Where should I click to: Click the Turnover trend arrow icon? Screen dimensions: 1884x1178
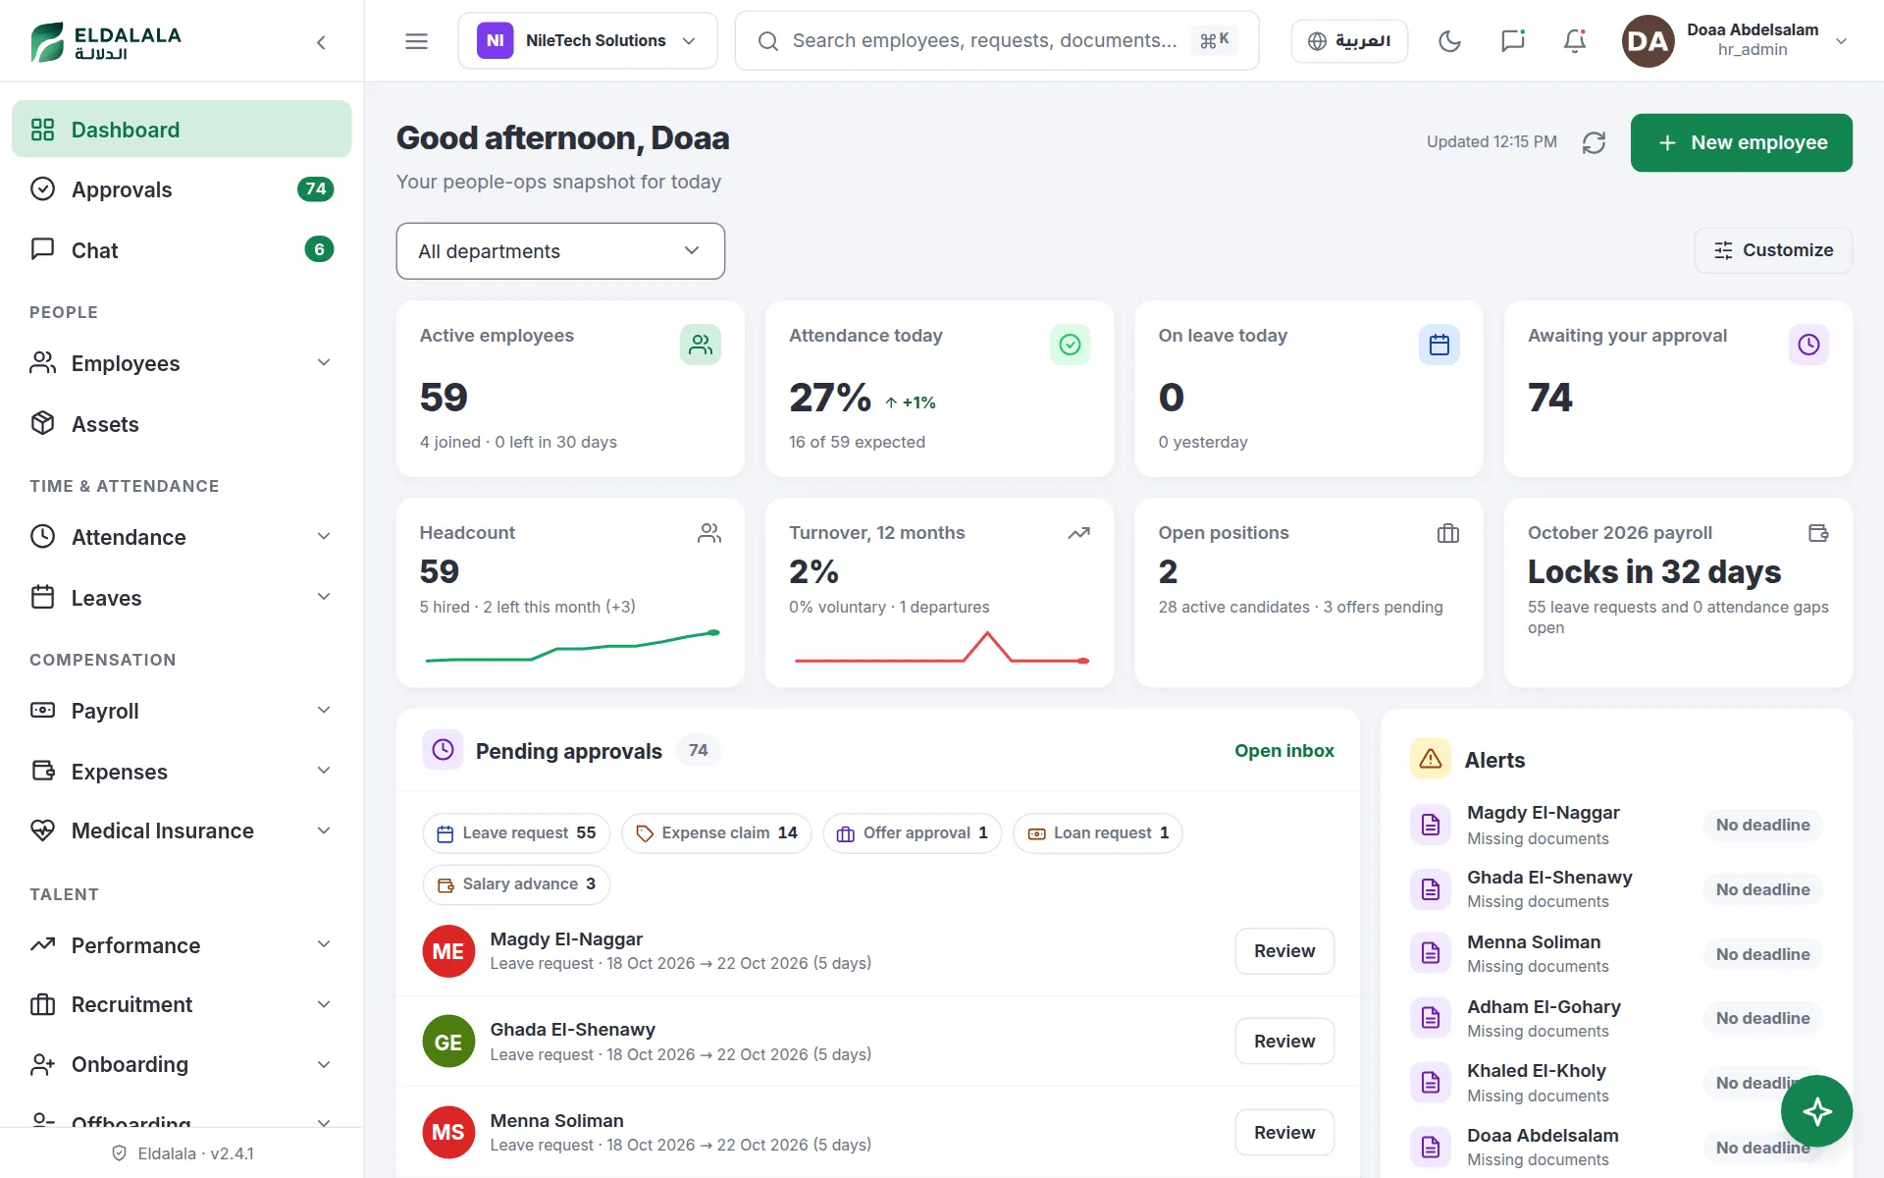coord(1078,533)
